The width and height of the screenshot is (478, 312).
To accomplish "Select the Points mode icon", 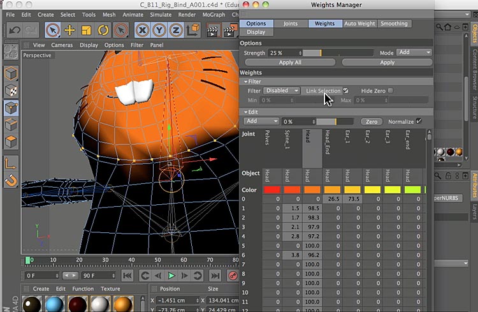I will (11, 108).
